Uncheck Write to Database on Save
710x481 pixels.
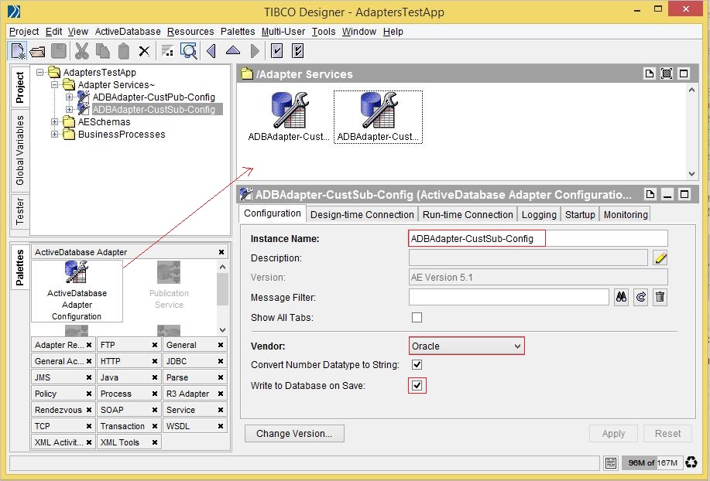click(x=417, y=386)
